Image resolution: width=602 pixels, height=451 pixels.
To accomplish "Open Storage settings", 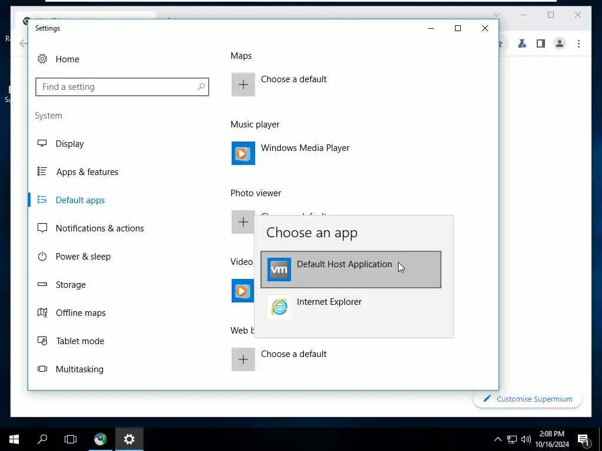I will click(71, 285).
